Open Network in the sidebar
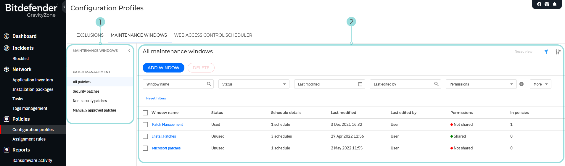Screen dimensions: 565x166 pos(22,69)
